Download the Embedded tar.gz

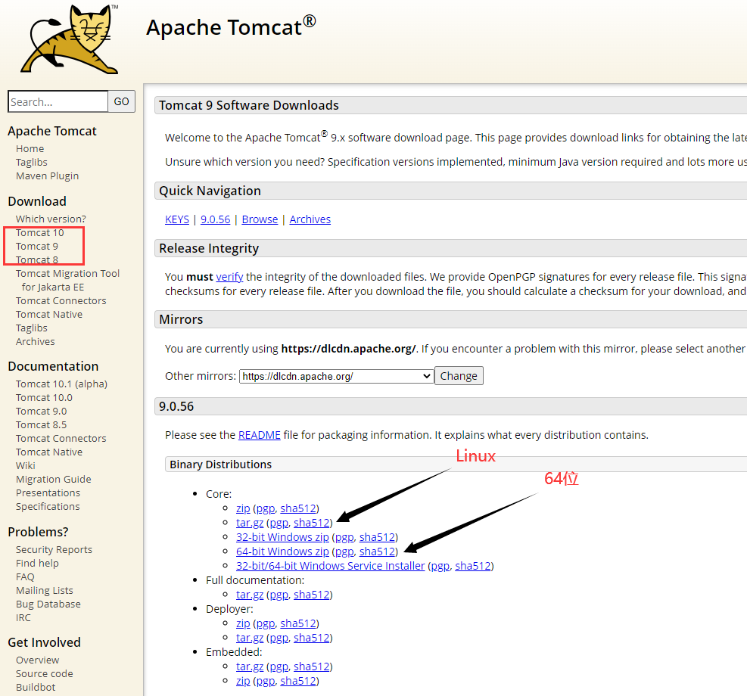click(250, 666)
